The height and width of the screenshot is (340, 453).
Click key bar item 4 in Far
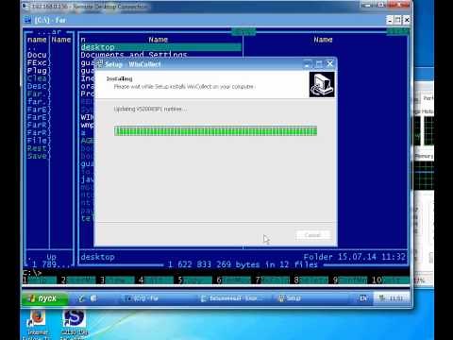point(157,280)
